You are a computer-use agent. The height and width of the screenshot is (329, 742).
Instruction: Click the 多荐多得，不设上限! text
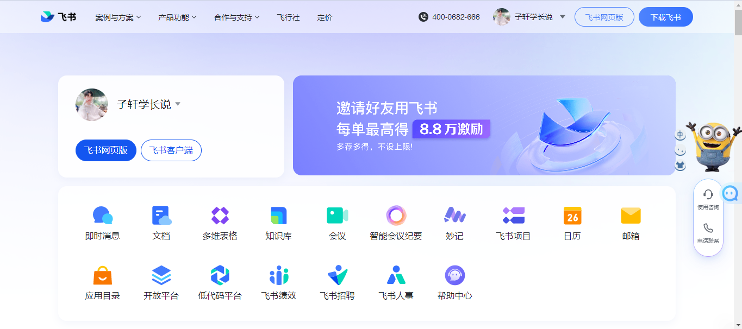pyautogui.click(x=375, y=147)
